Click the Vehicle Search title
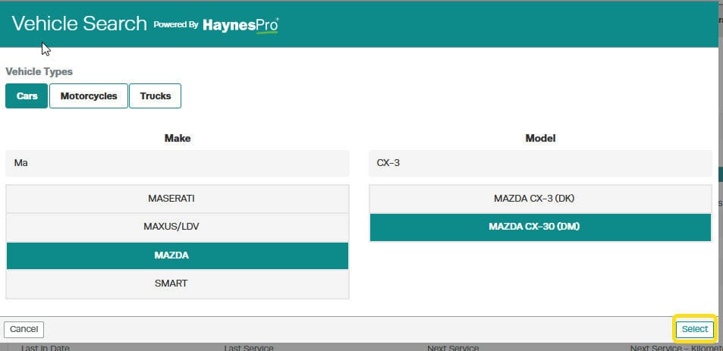Screen dimensions: 723x351 tap(80, 24)
